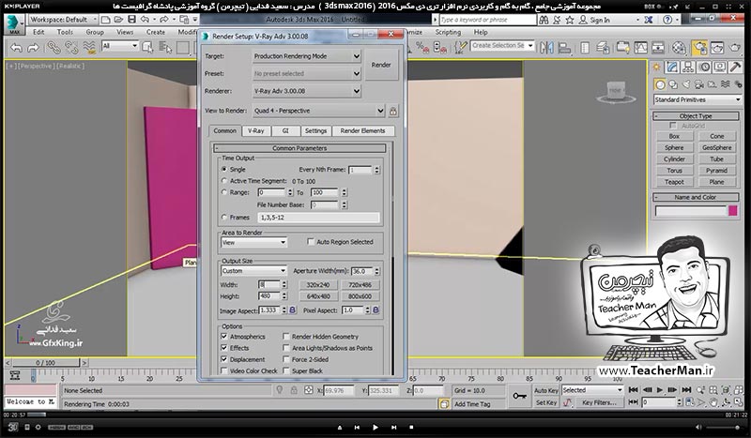Enable Render Hidden Geometry checkbox
Image resolution: width=751 pixels, height=438 pixels.
point(286,337)
